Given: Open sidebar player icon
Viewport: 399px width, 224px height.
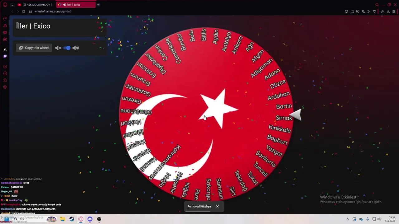Looking at the screenshot, I should click(5, 67).
